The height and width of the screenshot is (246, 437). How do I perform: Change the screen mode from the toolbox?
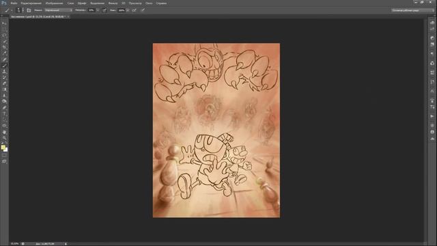point(4,161)
